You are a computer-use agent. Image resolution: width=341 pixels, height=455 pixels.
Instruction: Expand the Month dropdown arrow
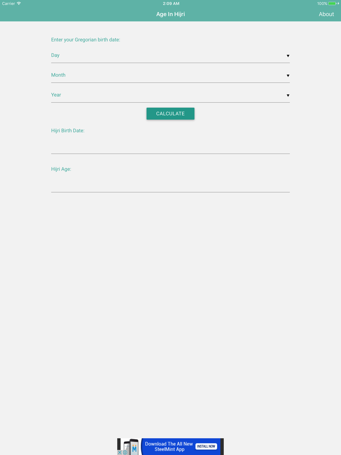coord(288,75)
